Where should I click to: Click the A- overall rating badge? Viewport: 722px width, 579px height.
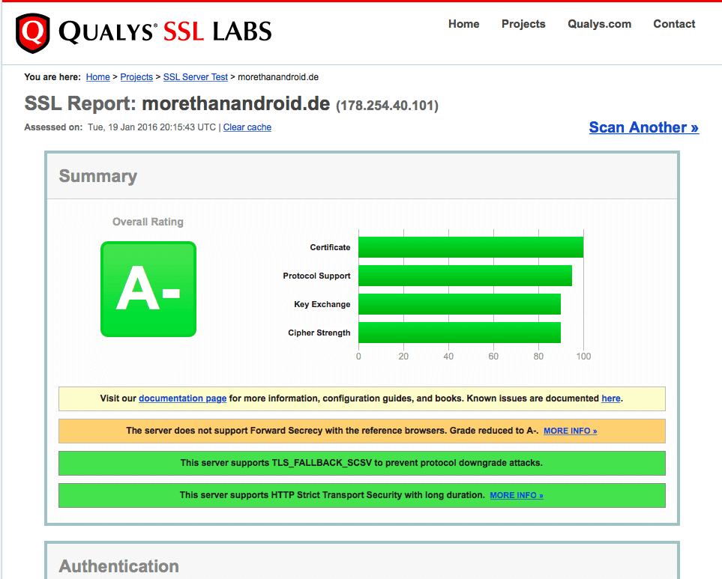148,289
